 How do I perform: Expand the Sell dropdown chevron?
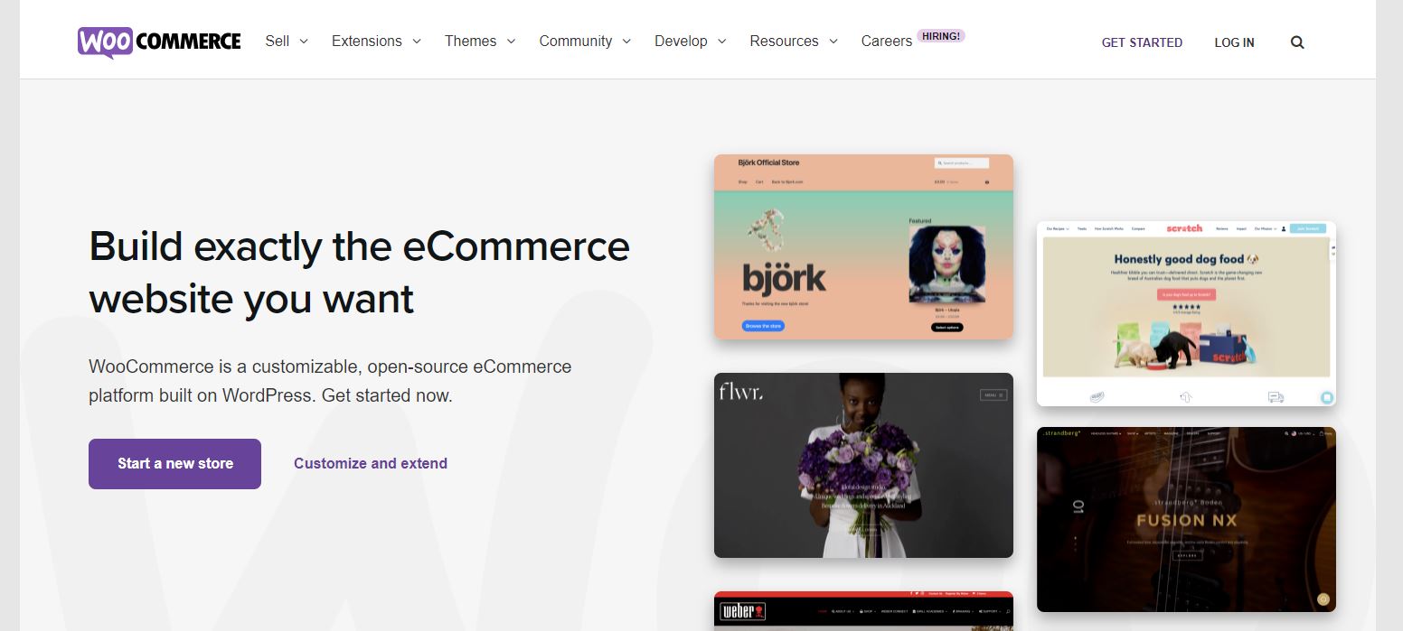pyautogui.click(x=304, y=42)
